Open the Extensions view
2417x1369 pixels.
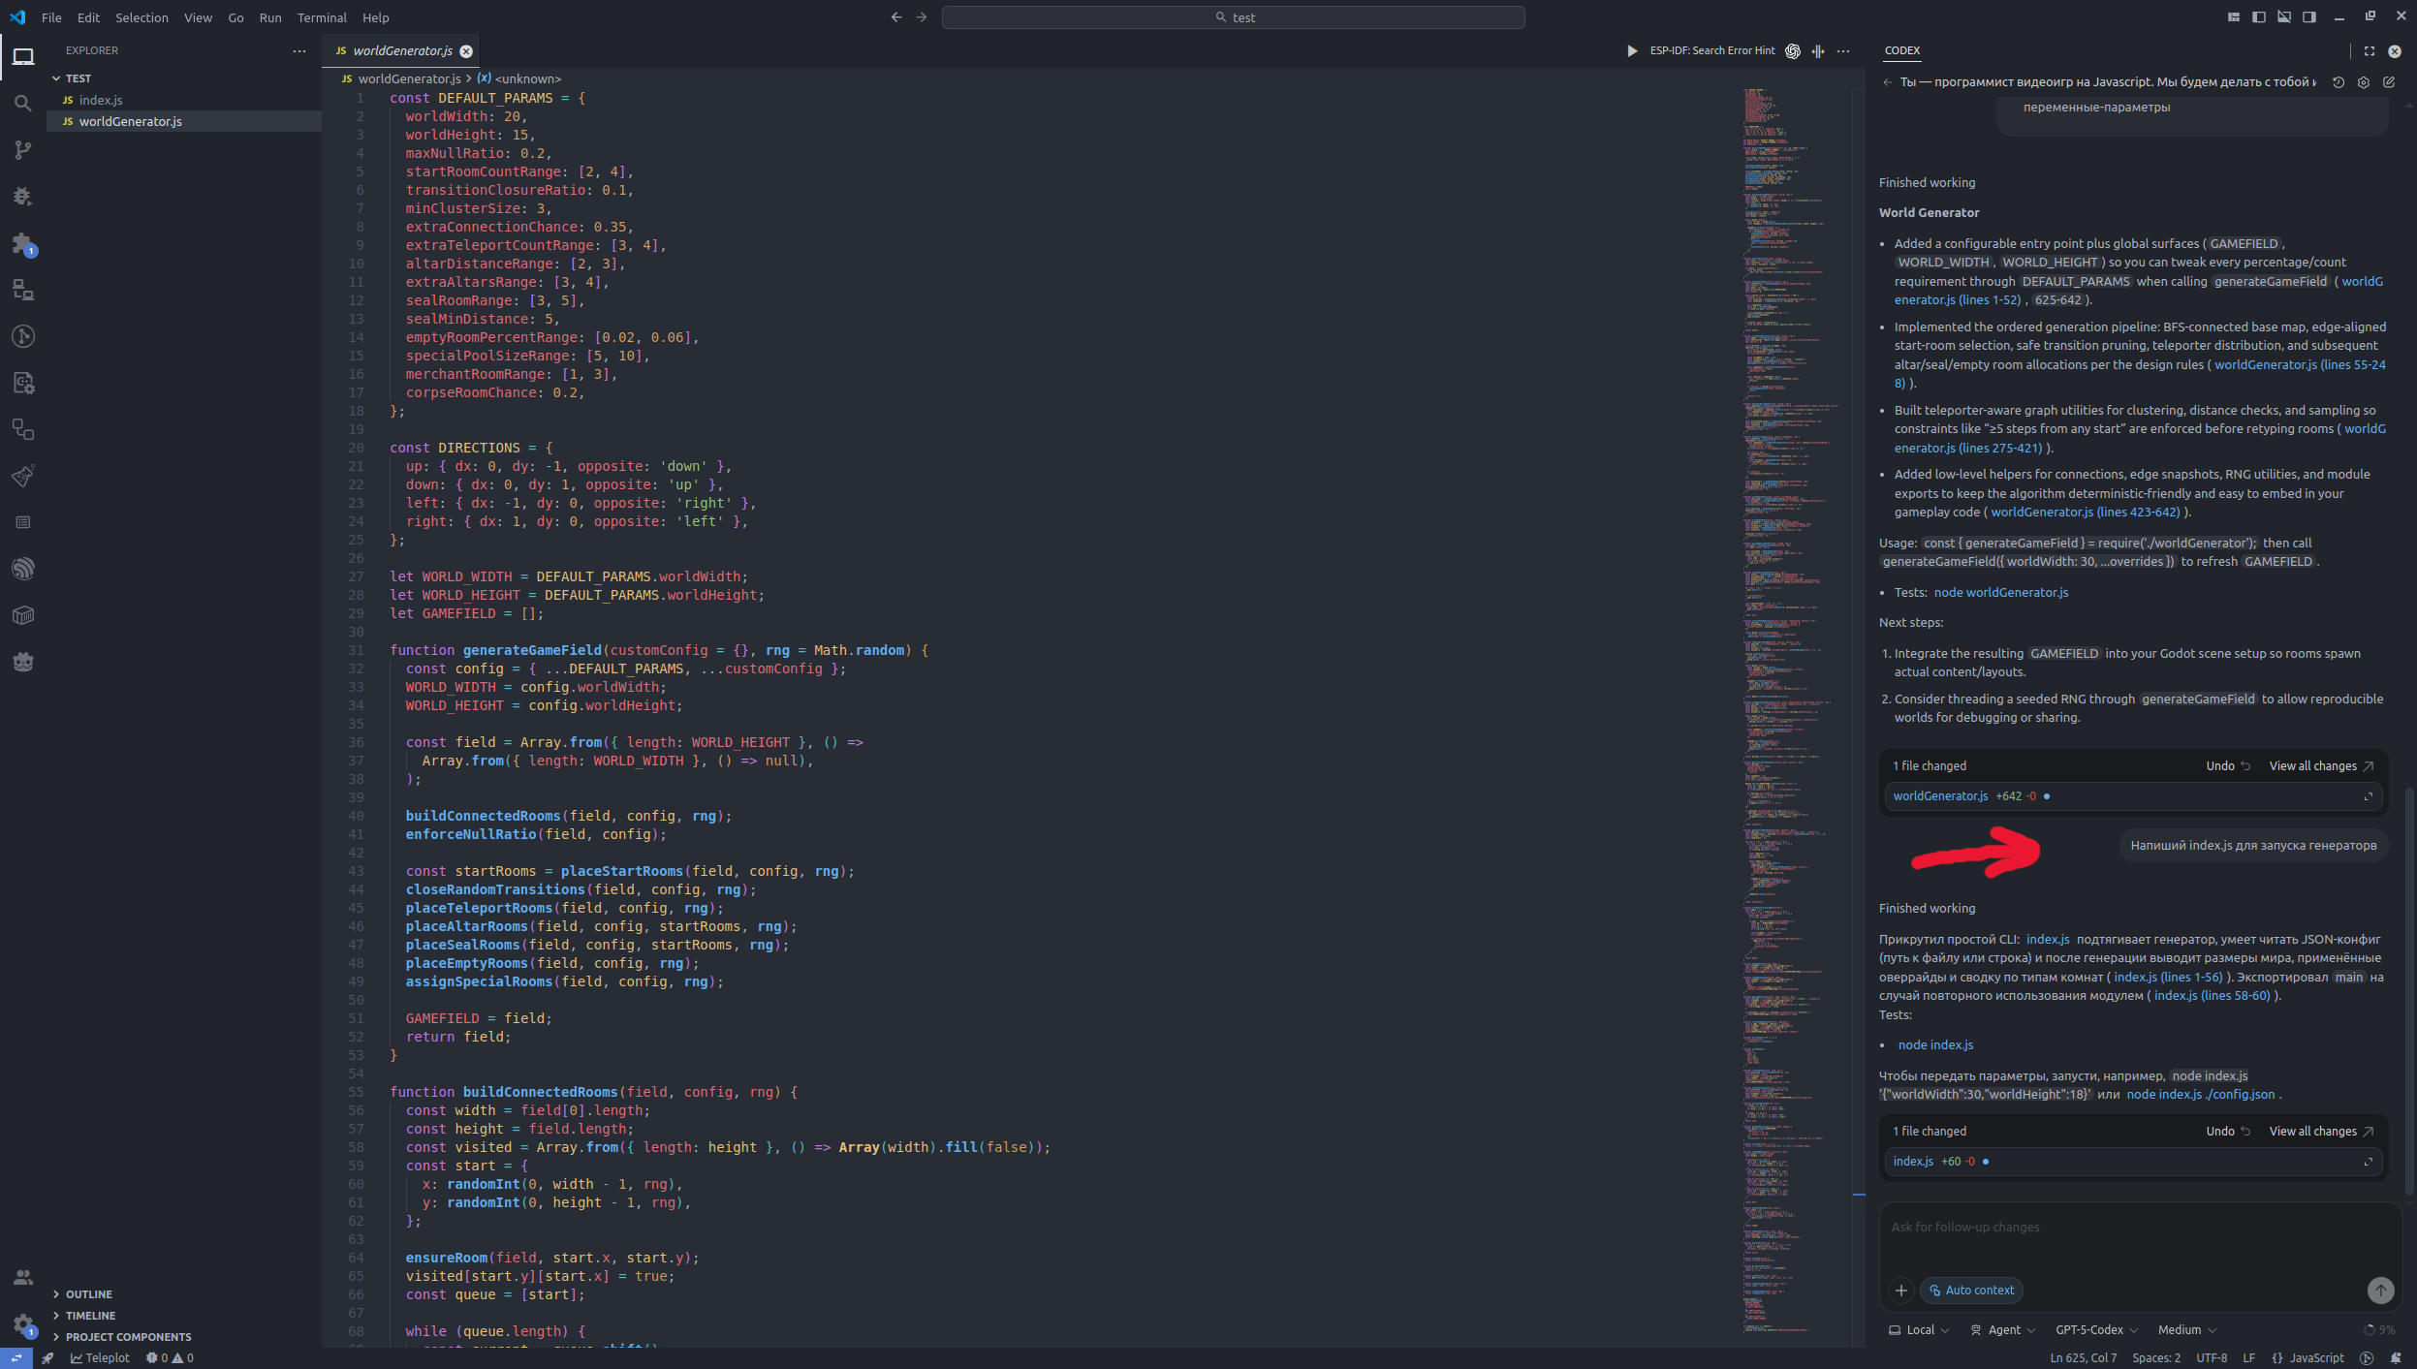[23, 243]
